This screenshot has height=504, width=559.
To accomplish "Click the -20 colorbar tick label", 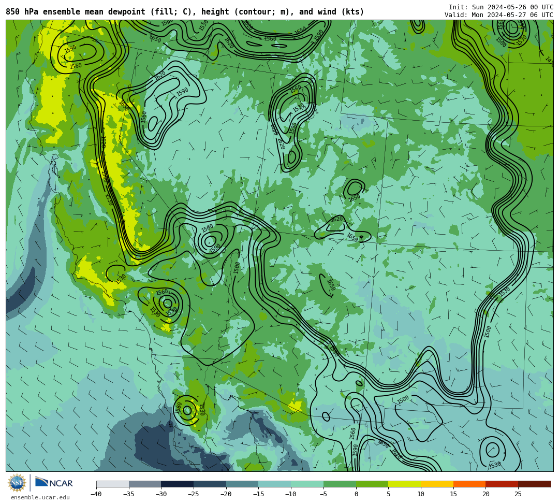I will pyautogui.click(x=226, y=494).
